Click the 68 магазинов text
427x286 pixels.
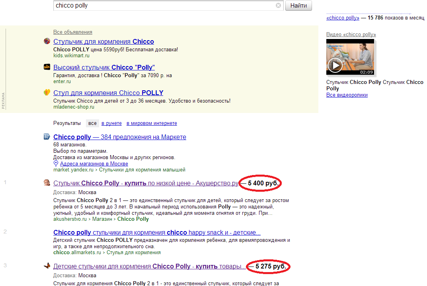(70, 144)
